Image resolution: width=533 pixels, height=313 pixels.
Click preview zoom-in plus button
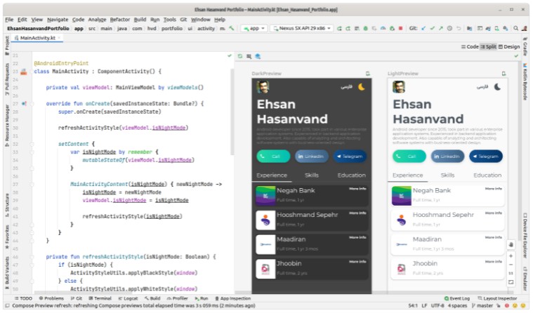(511, 256)
